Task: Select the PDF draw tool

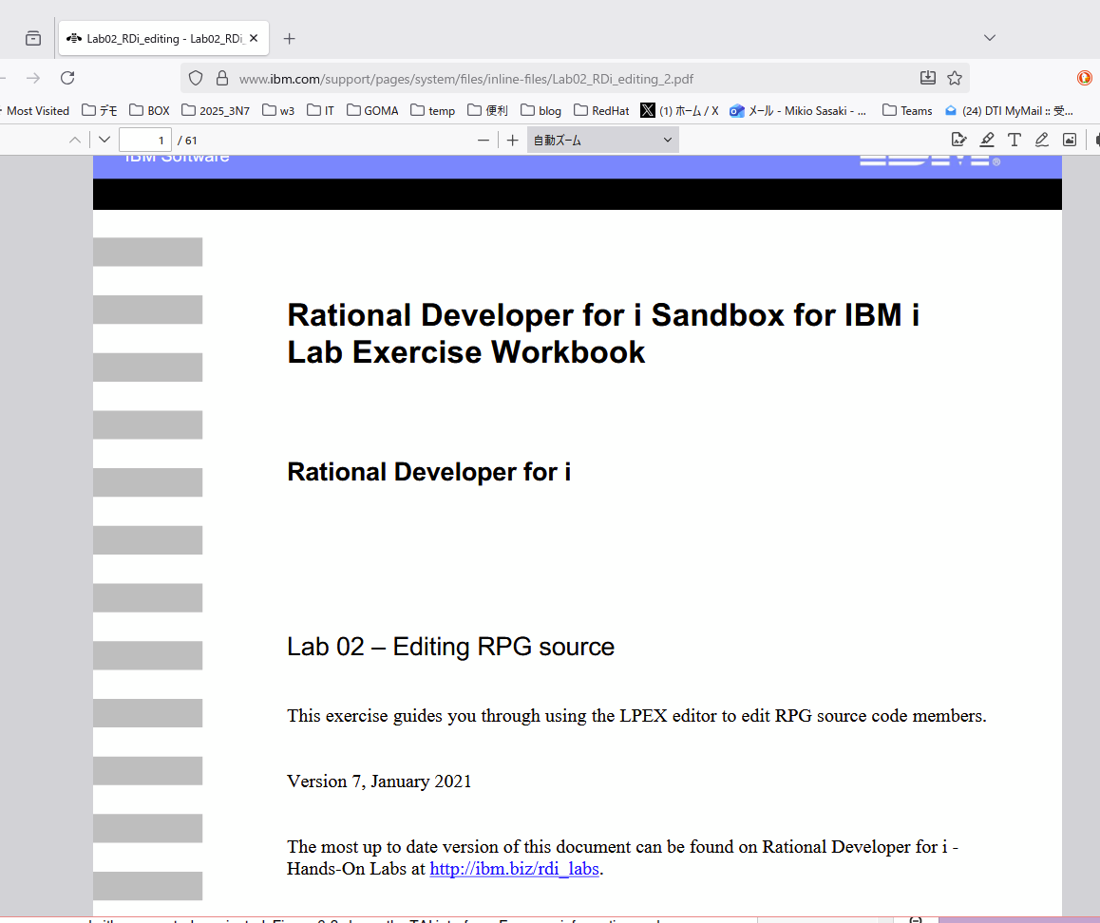Action: pos(1042,140)
